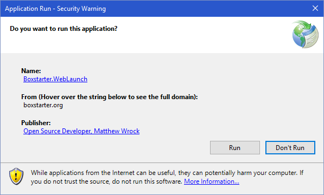This screenshot has width=324, height=195.
Task: Click the 'Do you want to run' heading
Action: click(63, 29)
